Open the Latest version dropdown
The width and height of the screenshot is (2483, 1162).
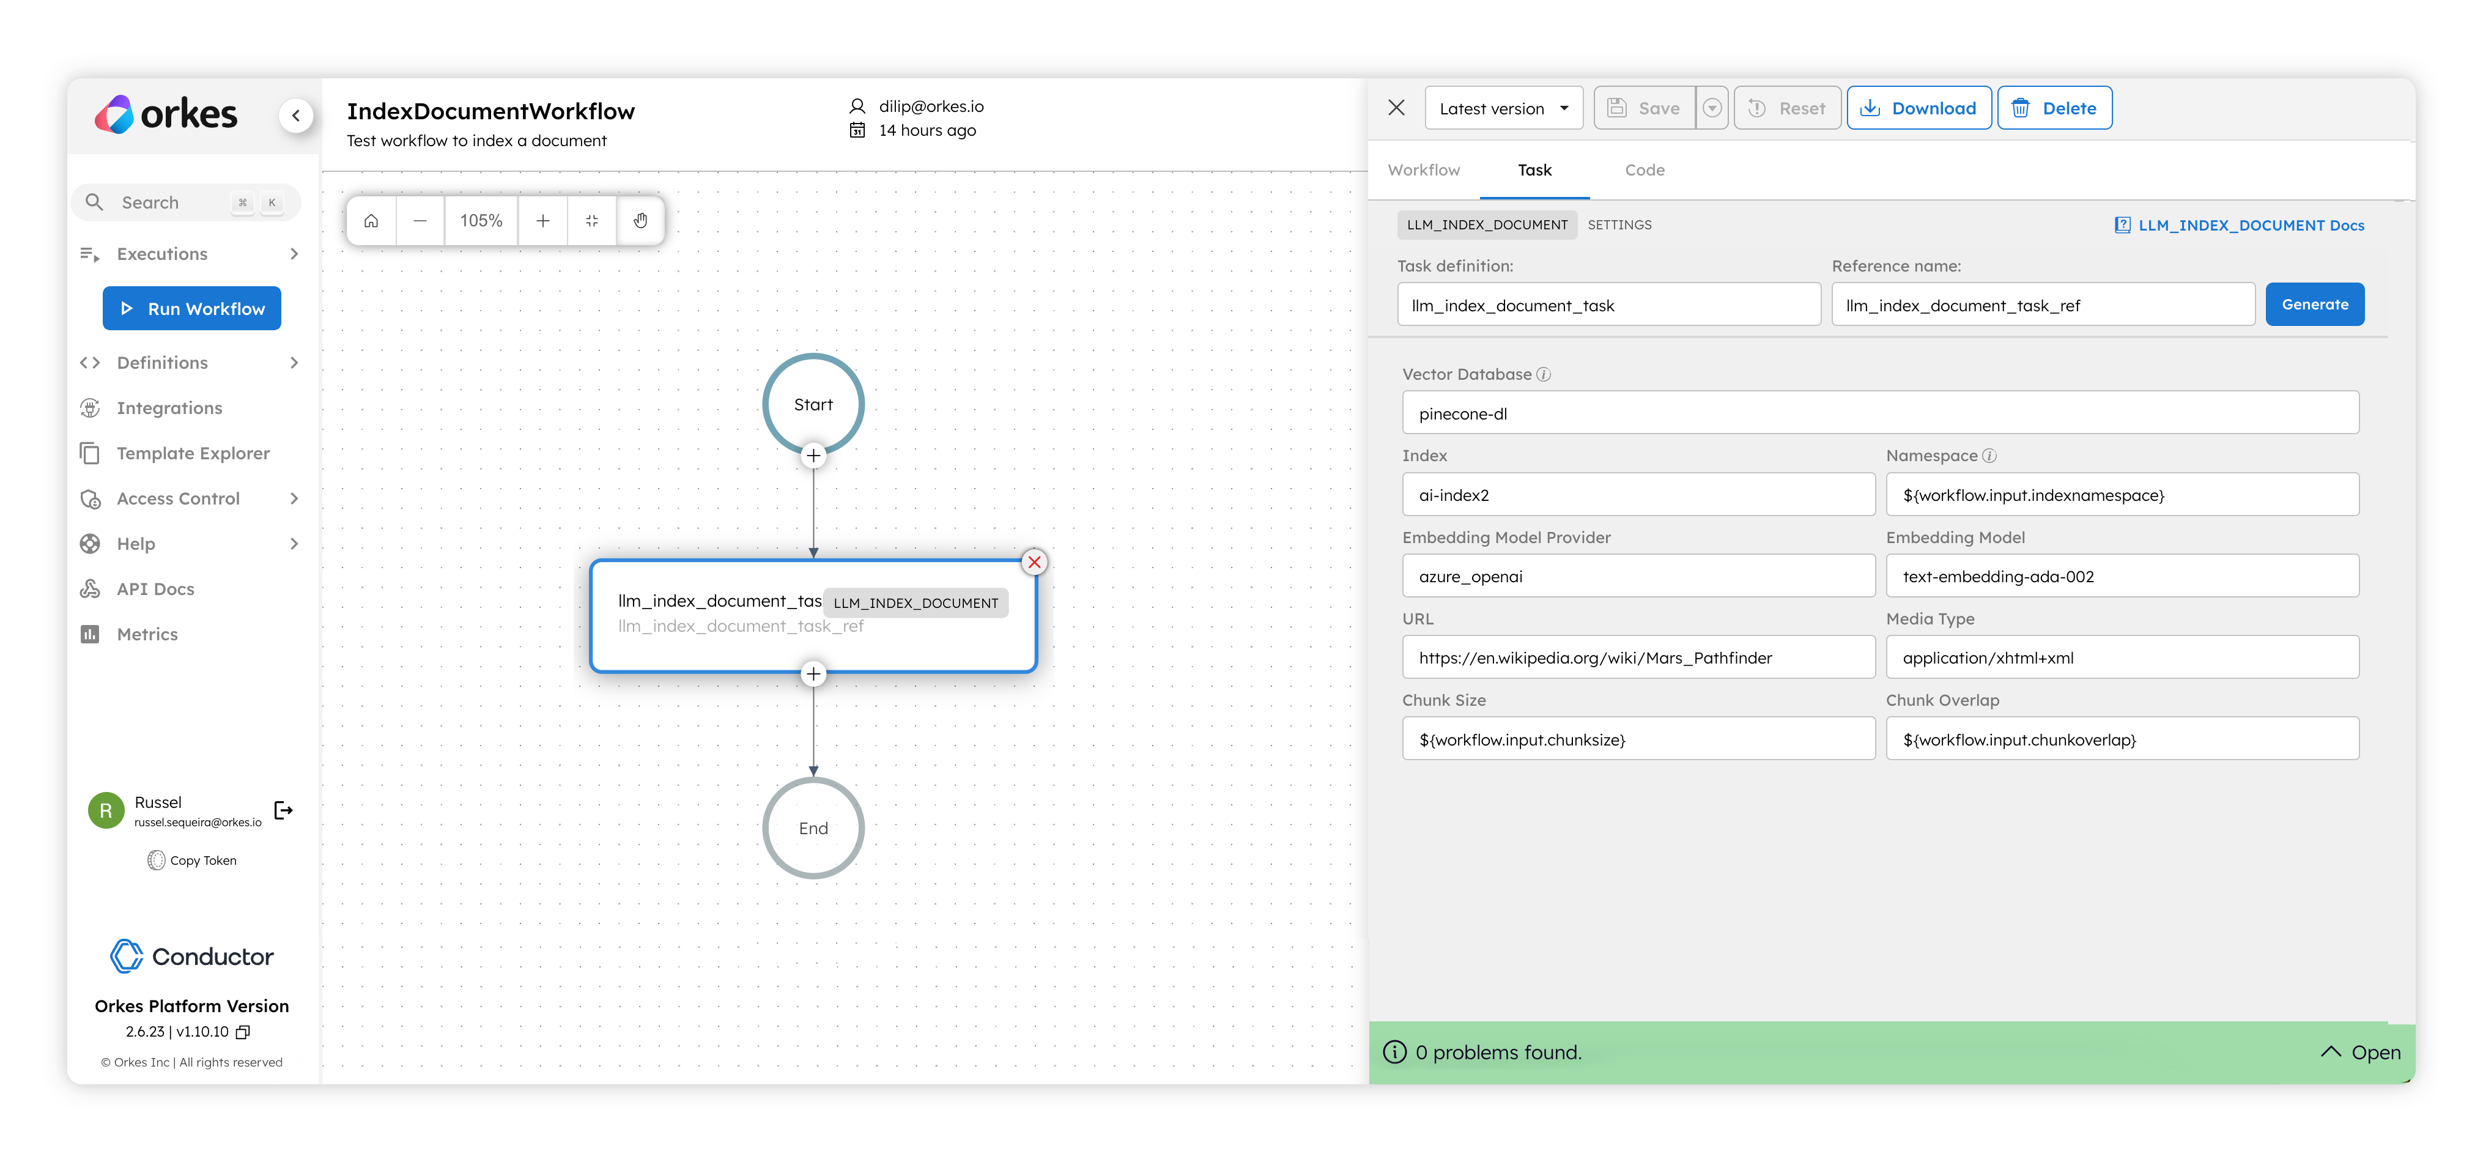pyautogui.click(x=1503, y=109)
